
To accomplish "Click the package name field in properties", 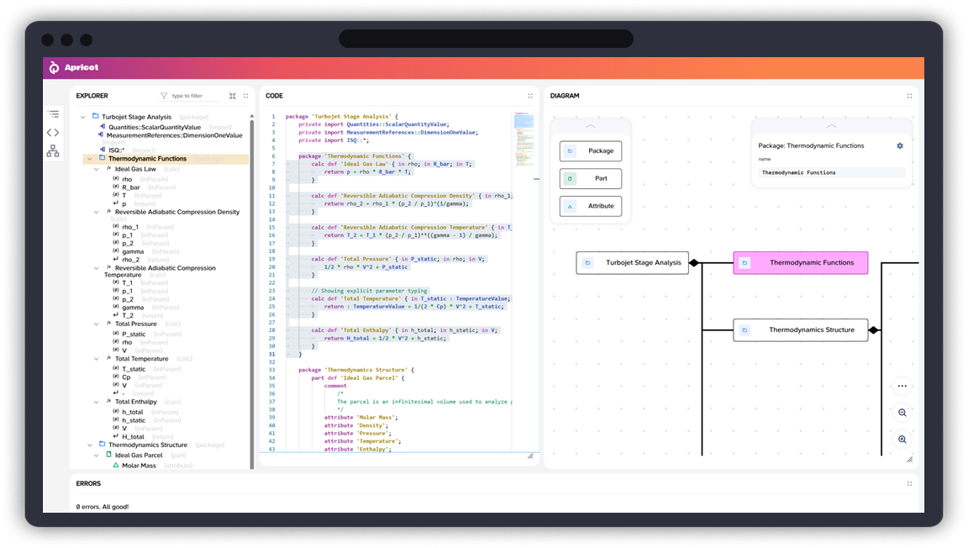I will tap(831, 172).
